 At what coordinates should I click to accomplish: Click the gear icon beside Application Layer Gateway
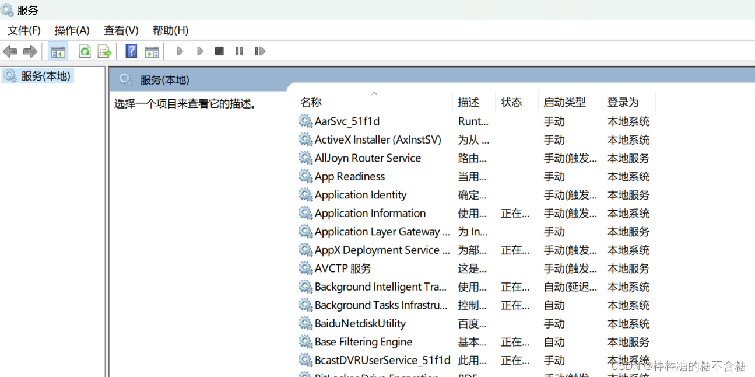[305, 231]
